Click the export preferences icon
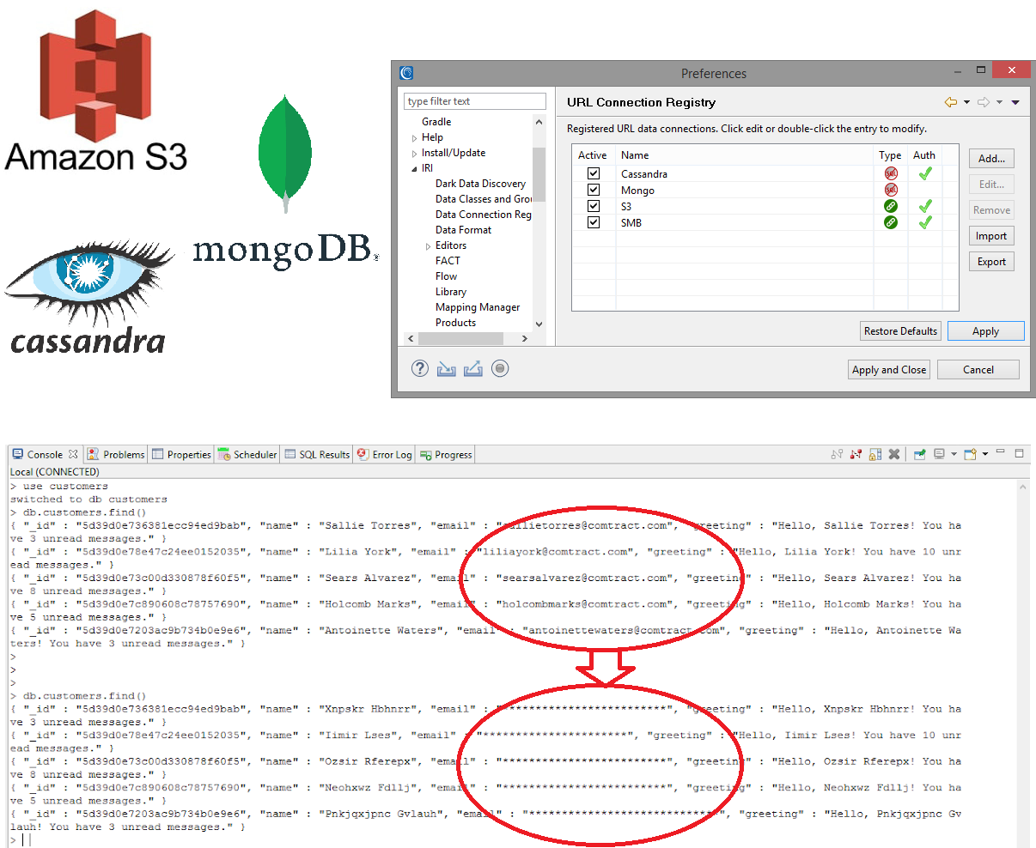This screenshot has height=848, width=1036. pos(472,369)
